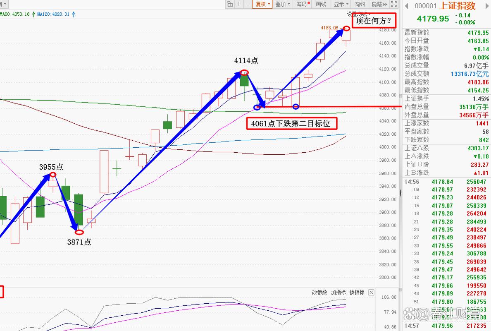Open the 显示 dropdown menu

click(341, 4)
